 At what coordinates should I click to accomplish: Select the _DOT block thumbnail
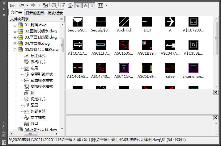point(147,22)
